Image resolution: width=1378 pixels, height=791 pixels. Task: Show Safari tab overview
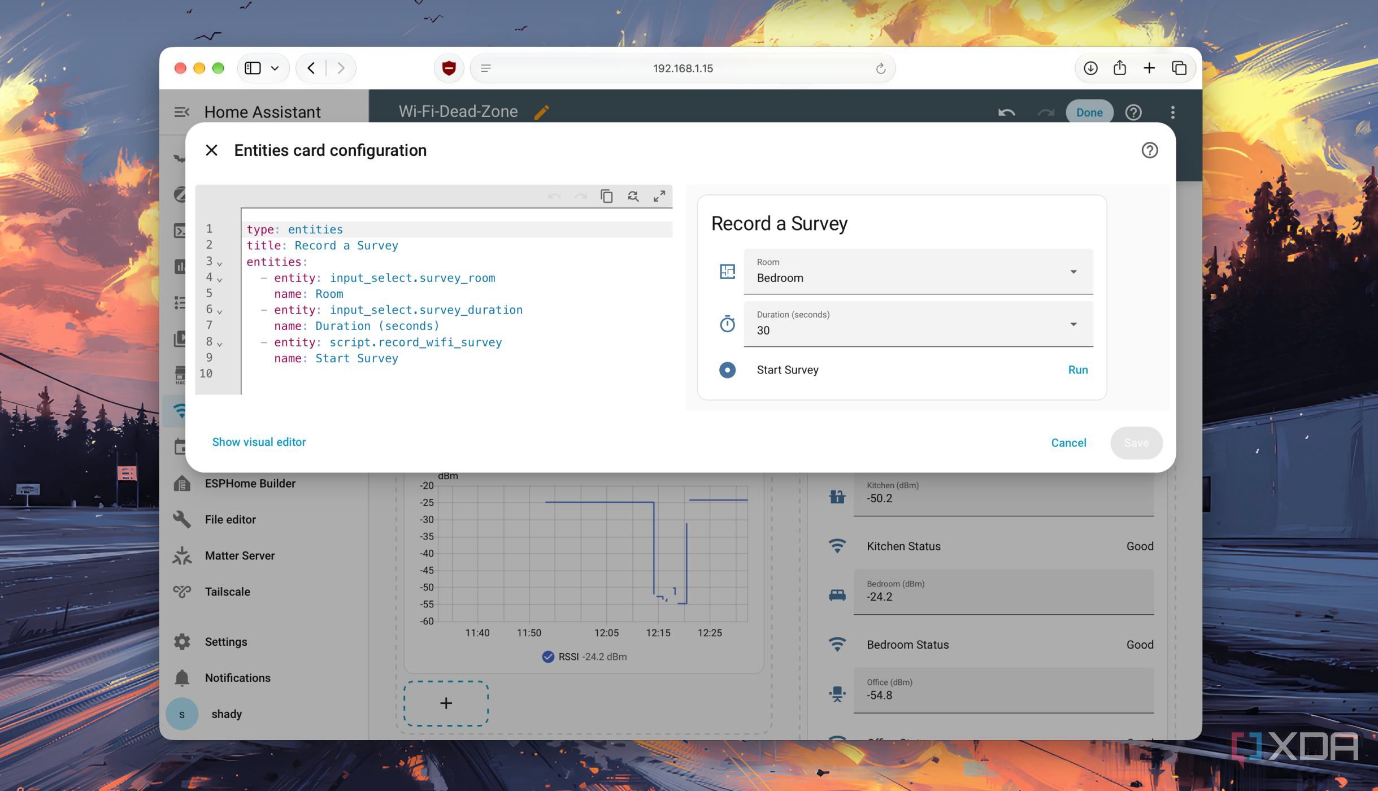(x=1179, y=68)
